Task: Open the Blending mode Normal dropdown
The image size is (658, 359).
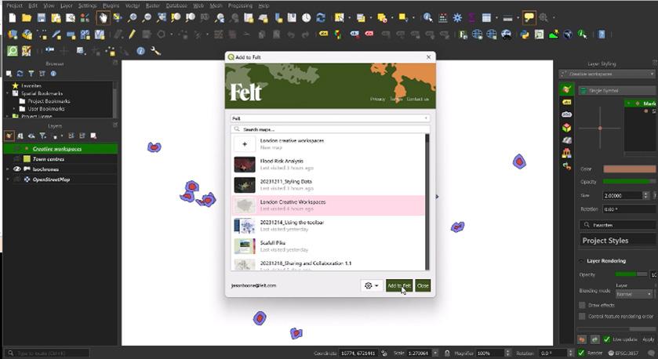Action: point(633,294)
